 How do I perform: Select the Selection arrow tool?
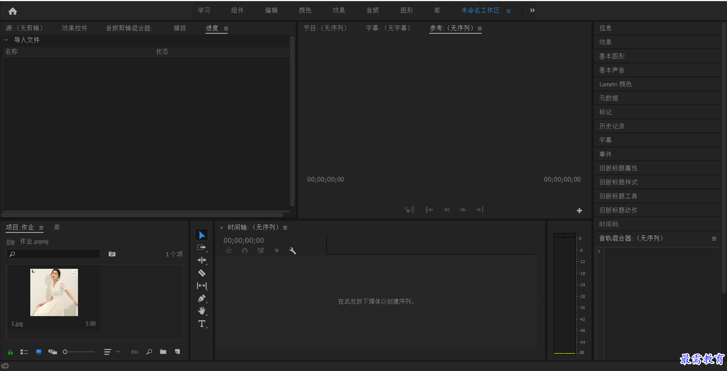(202, 235)
